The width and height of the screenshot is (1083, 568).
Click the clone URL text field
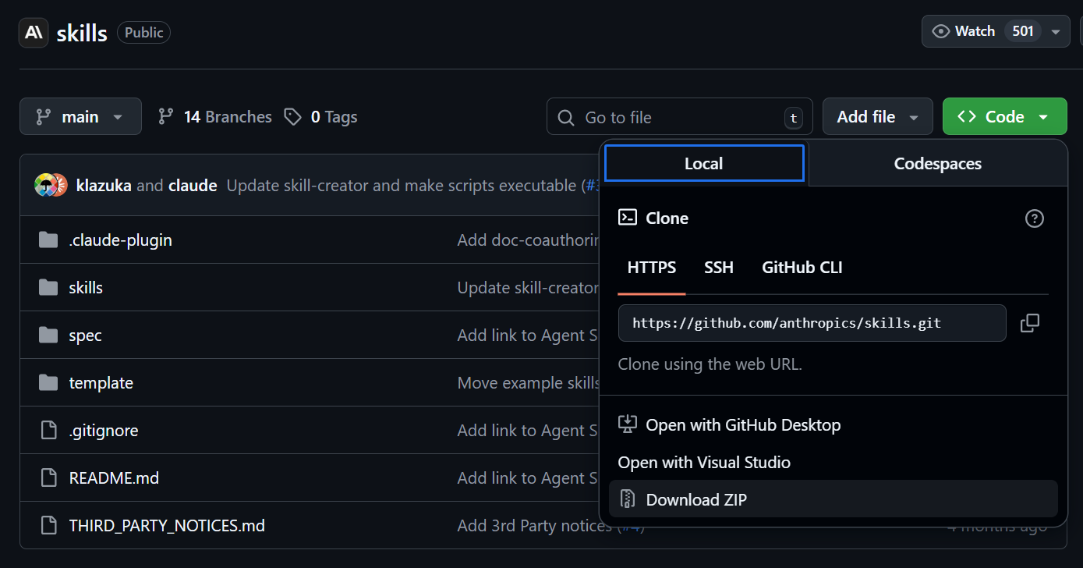pyautogui.click(x=811, y=323)
